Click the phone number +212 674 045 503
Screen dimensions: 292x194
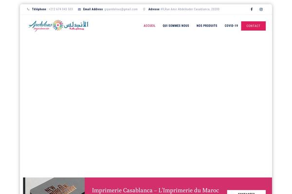(61, 9)
